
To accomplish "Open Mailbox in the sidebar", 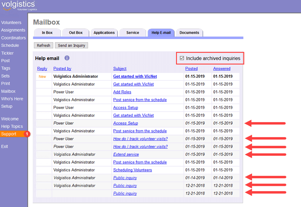I will pos(8,91).
